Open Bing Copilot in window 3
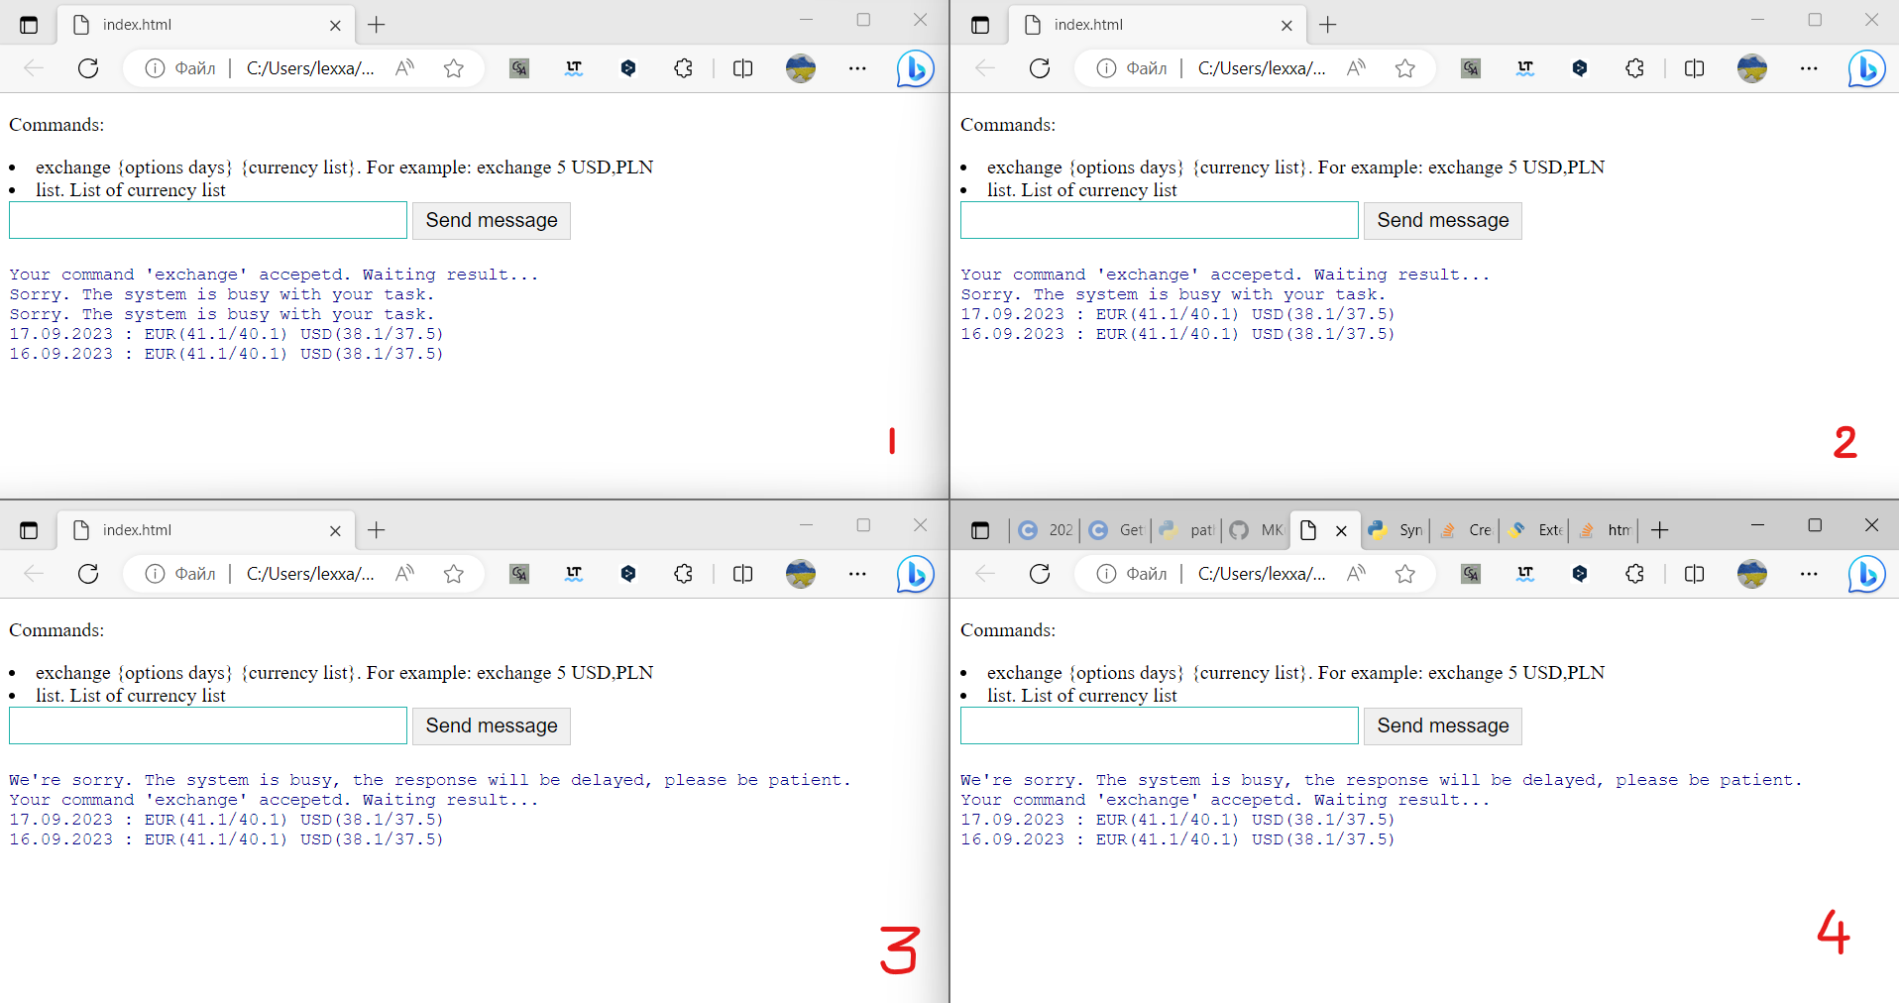Viewport: 1899px width, 1003px height. pos(915,574)
